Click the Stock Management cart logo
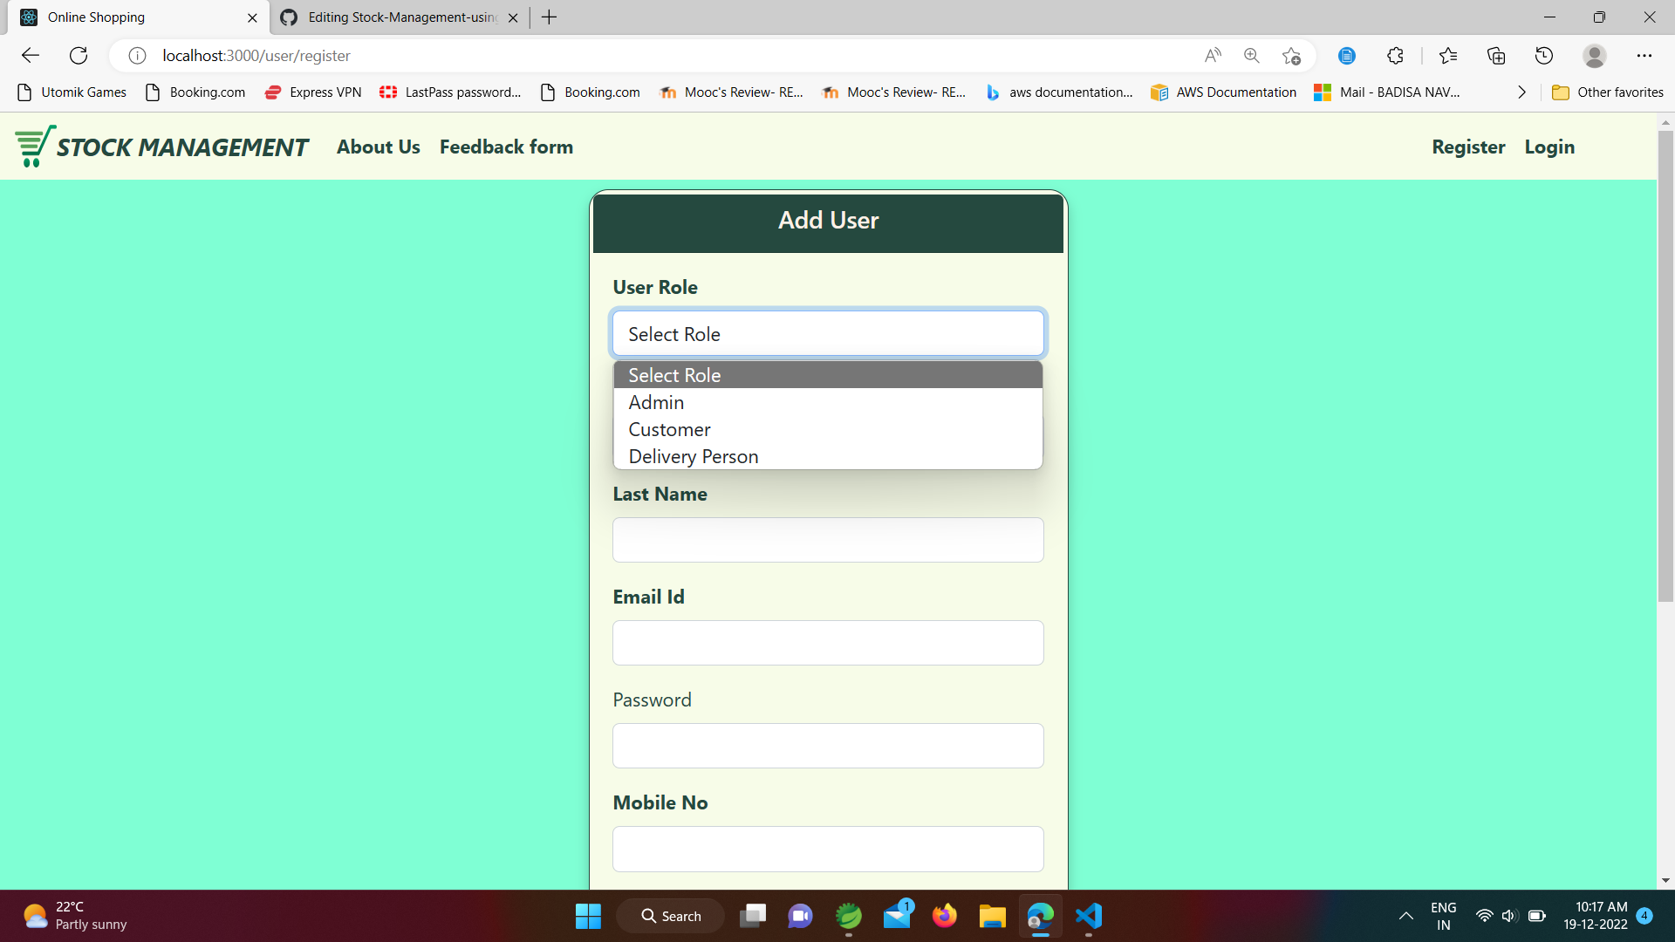Screen dimensions: 1675x942 click(35, 147)
